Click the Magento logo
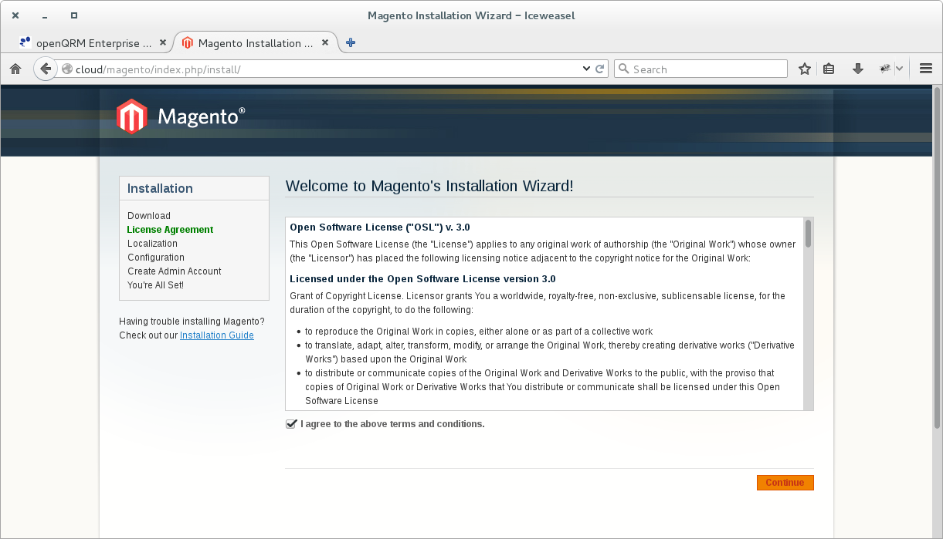943x539 pixels. tap(181, 116)
